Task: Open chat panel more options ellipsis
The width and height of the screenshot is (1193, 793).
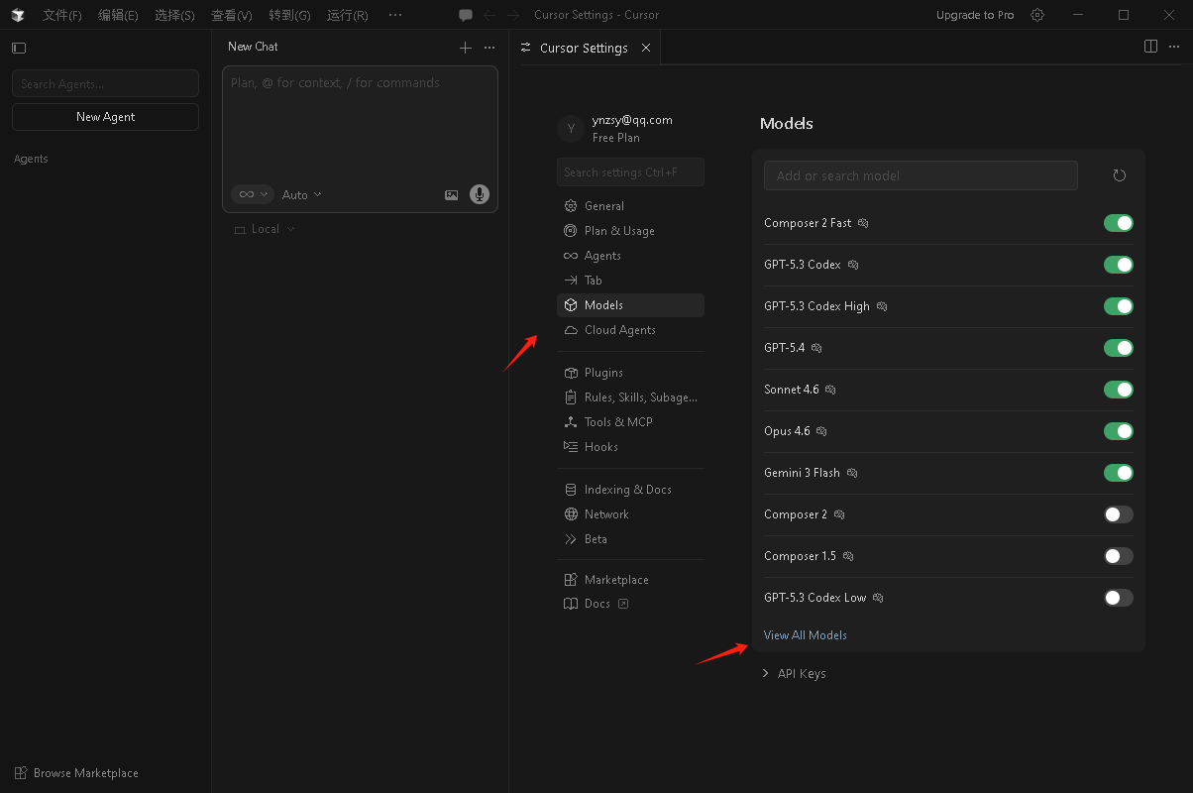Action: [489, 48]
